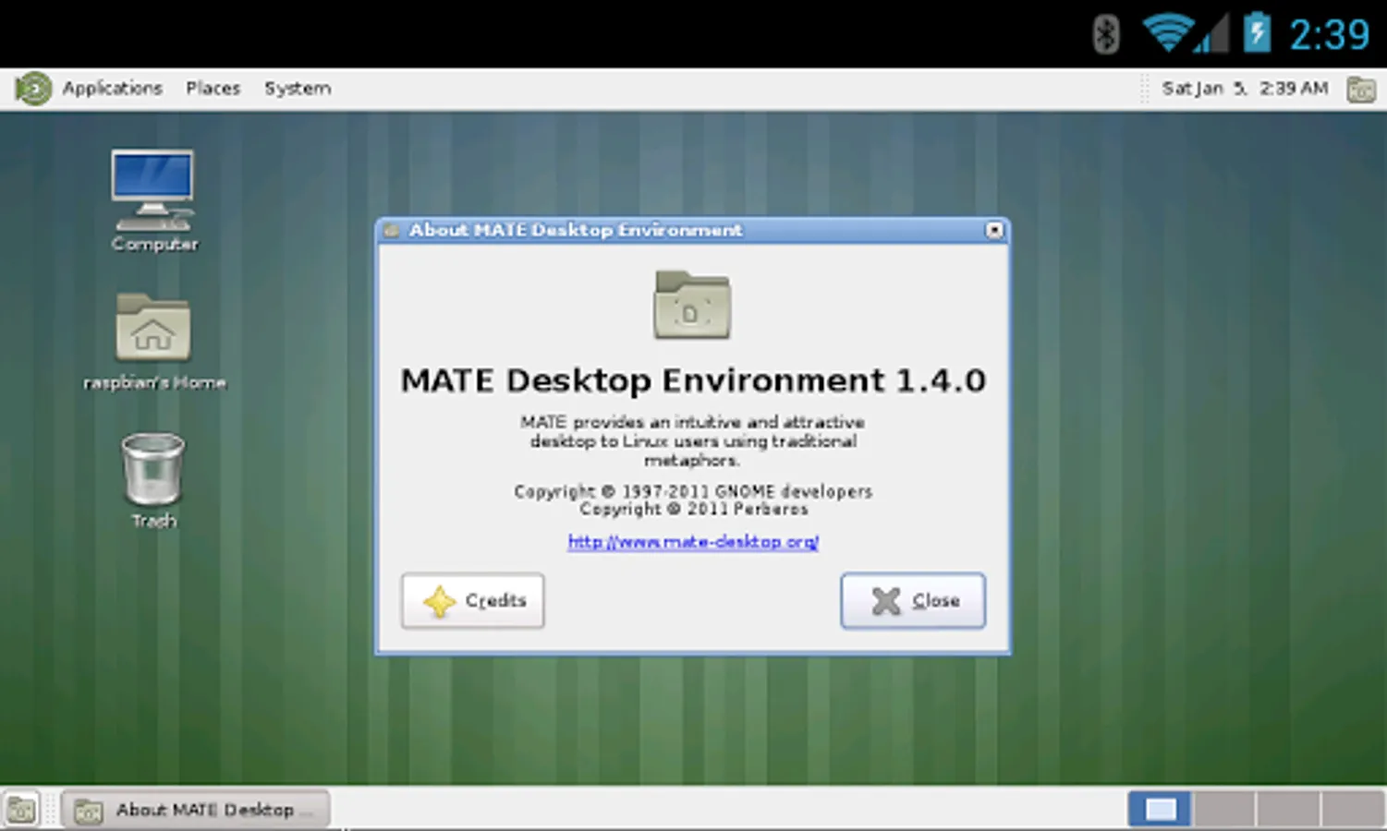Switch to the first workspace
Image resolution: width=1387 pixels, height=831 pixels.
pyautogui.click(x=1161, y=810)
